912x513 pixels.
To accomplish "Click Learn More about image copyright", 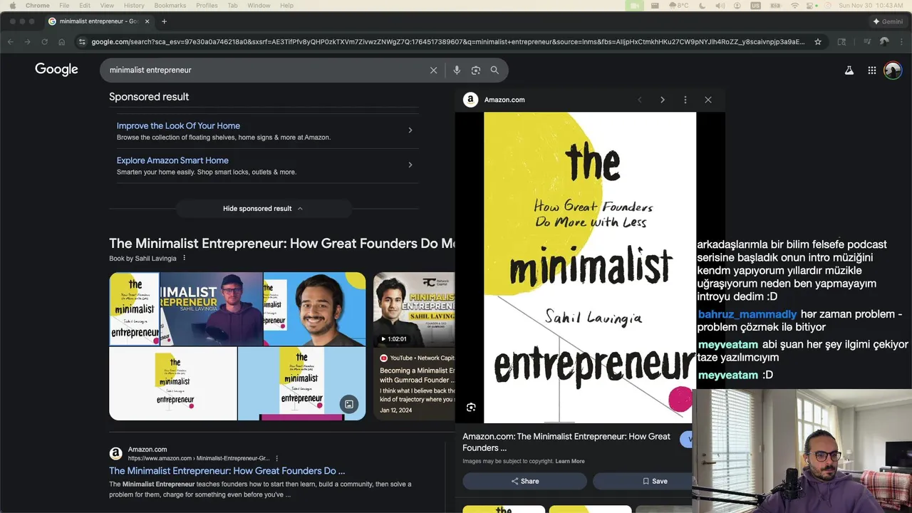I will [570, 461].
